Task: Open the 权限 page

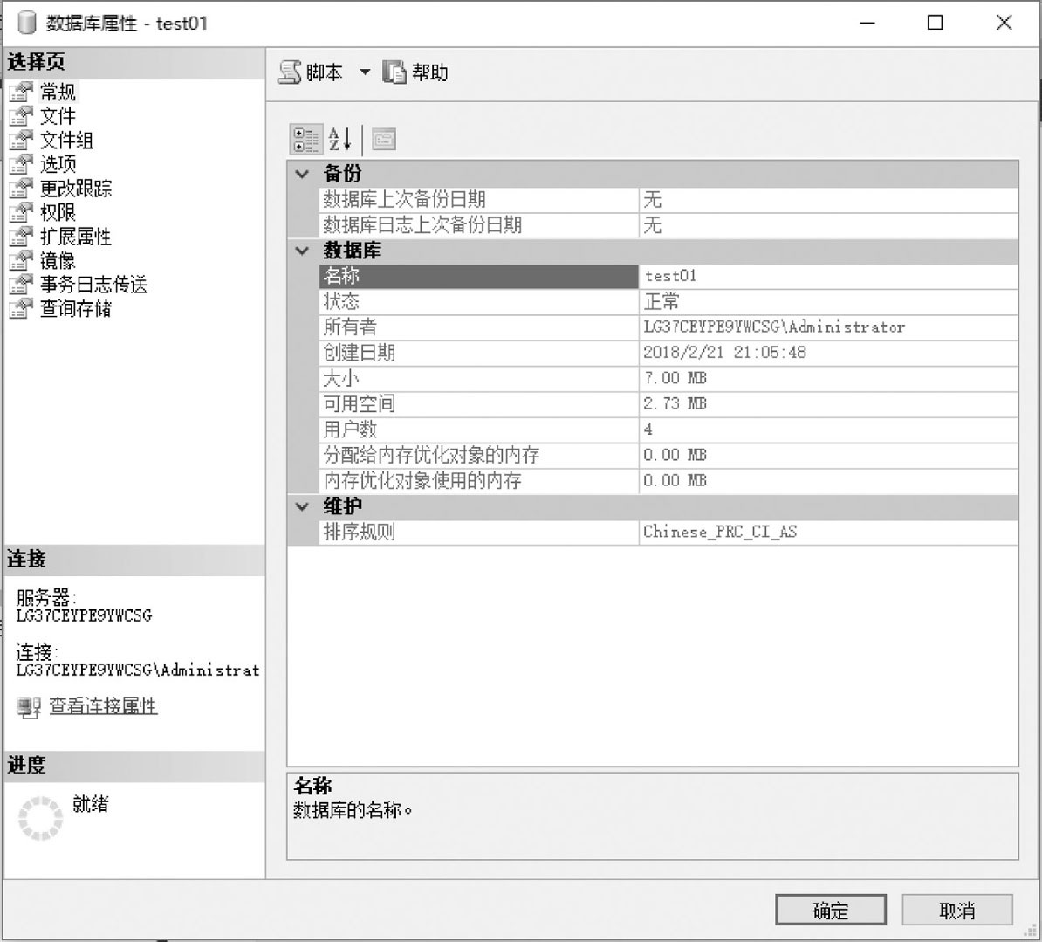Action: pyautogui.click(x=58, y=213)
